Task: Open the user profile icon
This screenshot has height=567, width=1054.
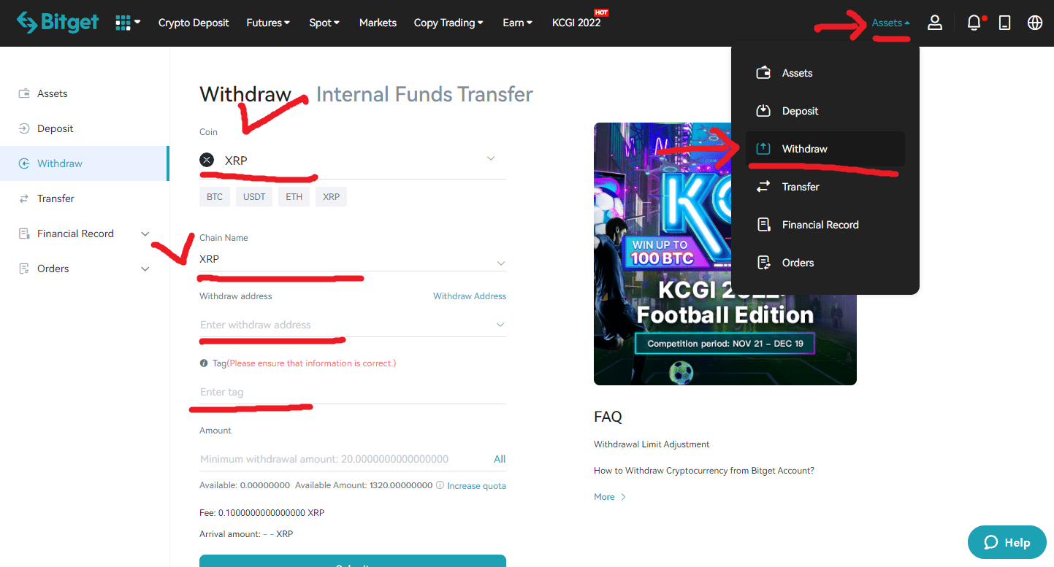Action: pos(934,23)
